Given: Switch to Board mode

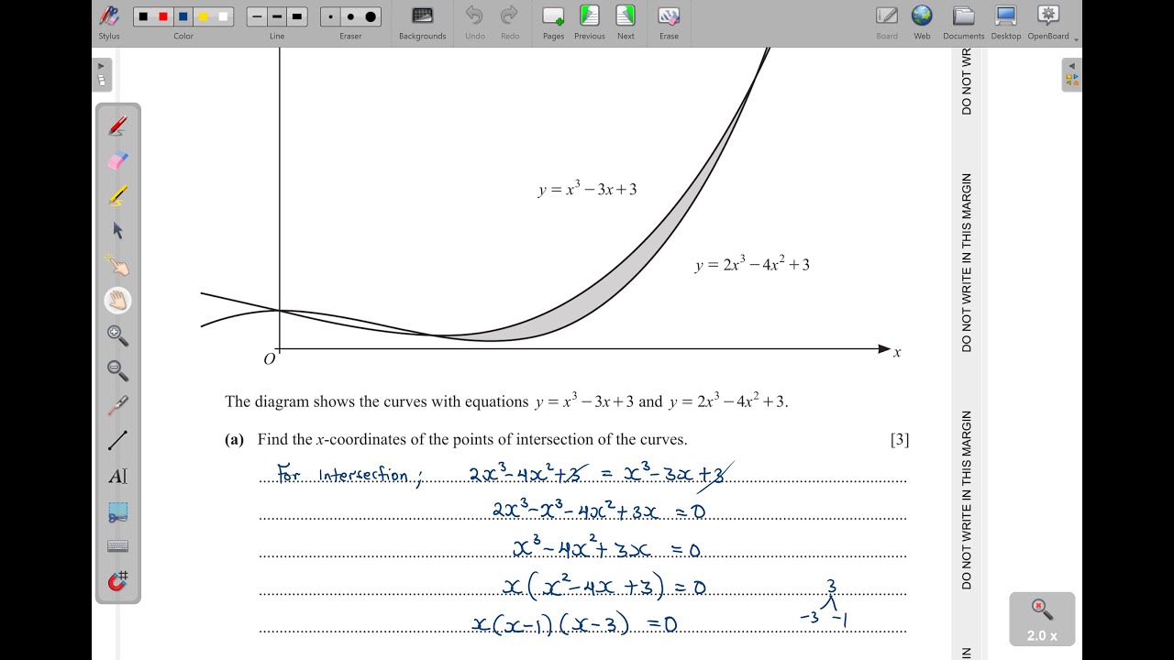Looking at the screenshot, I should 887,23.
